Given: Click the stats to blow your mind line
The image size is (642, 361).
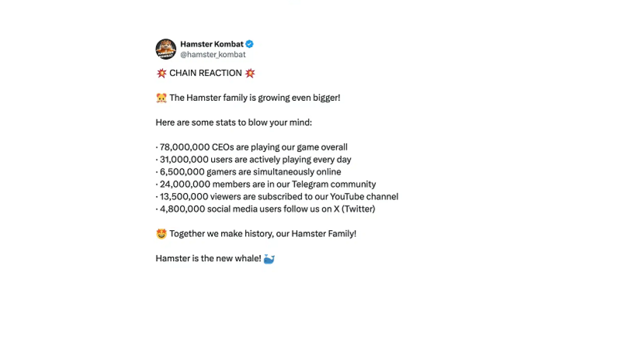Looking at the screenshot, I should 234,122.
